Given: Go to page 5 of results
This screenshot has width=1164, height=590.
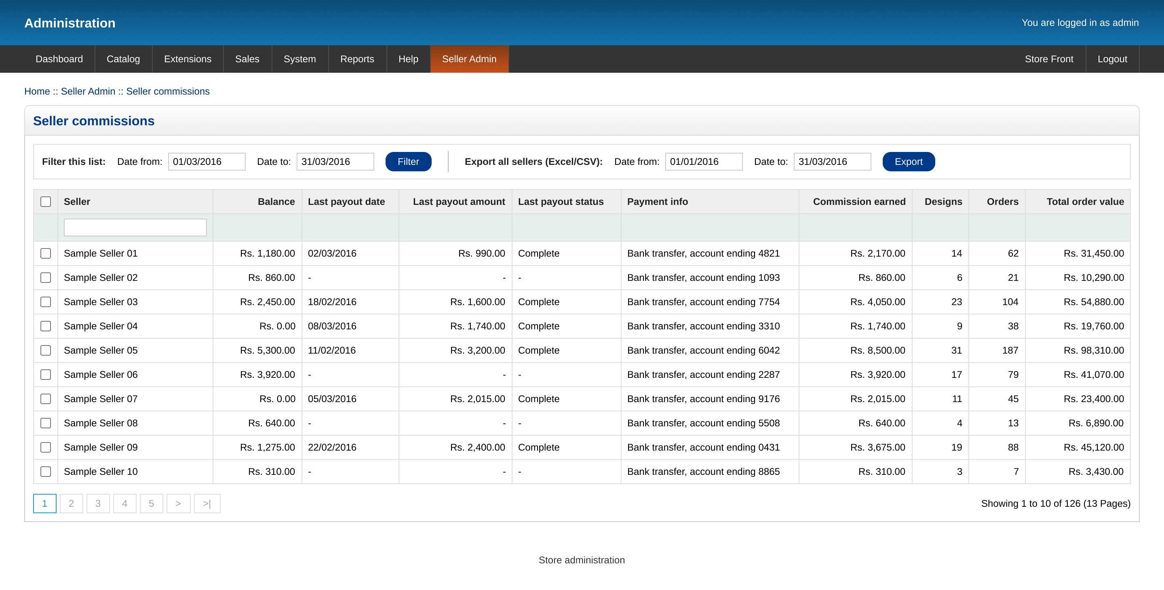Looking at the screenshot, I should point(152,504).
